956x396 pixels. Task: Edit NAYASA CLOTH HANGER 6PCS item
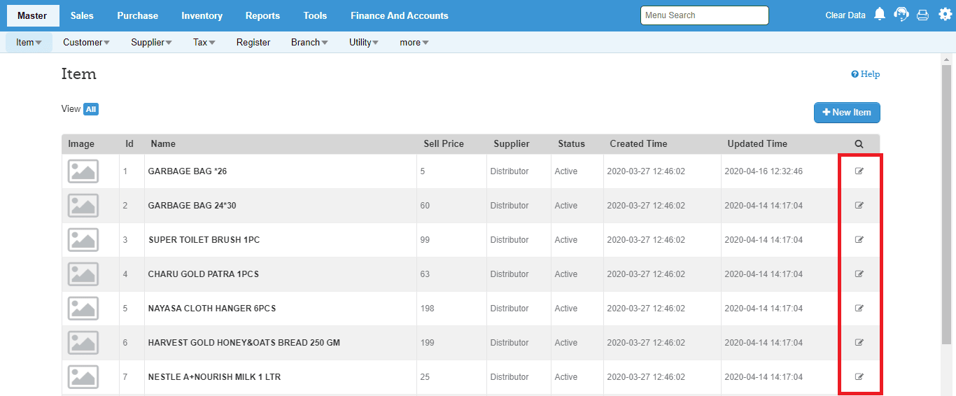point(859,309)
